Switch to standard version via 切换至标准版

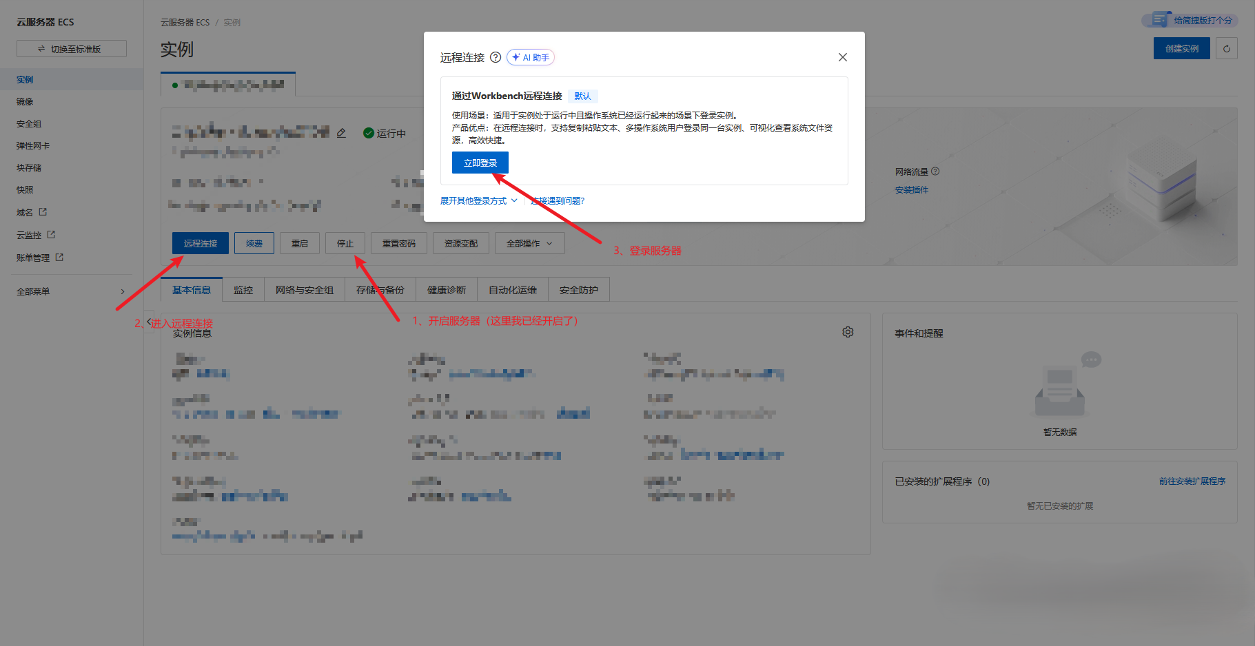tap(72, 49)
